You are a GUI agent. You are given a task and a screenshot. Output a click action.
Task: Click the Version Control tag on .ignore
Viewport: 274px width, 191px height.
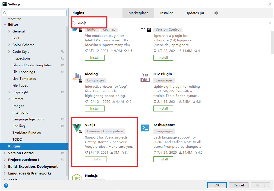tap(168, 29)
